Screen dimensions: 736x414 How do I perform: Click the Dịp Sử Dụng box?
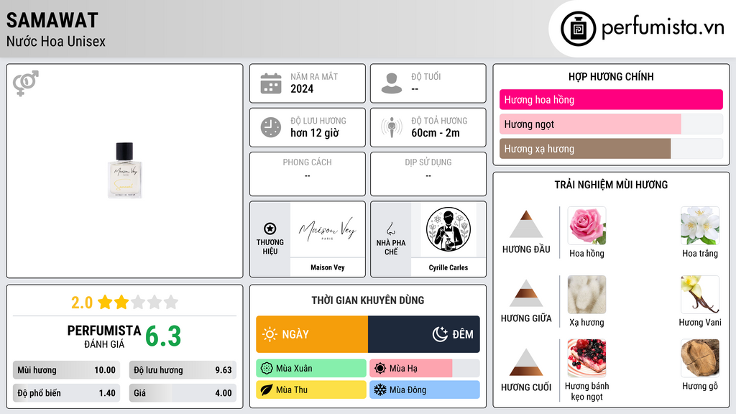coord(428,174)
